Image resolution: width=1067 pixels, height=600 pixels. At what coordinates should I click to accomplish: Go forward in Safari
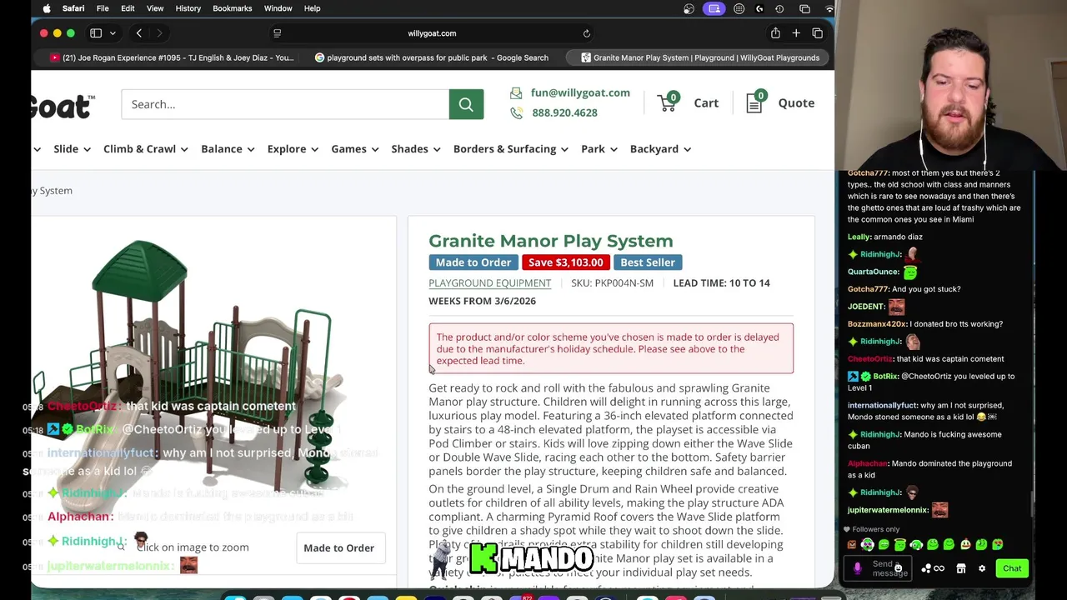pyautogui.click(x=159, y=33)
